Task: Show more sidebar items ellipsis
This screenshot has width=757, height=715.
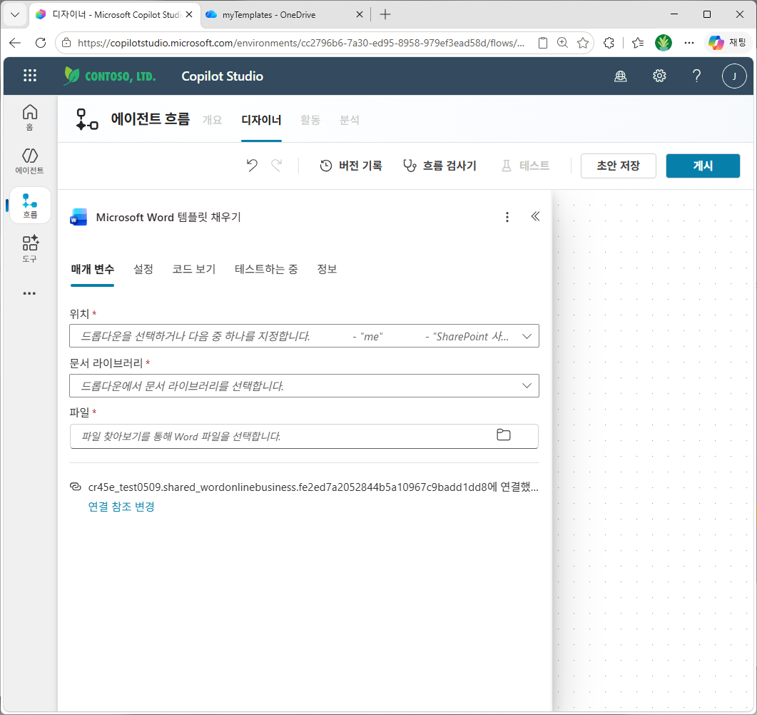Action: click(x=29, y=293)
